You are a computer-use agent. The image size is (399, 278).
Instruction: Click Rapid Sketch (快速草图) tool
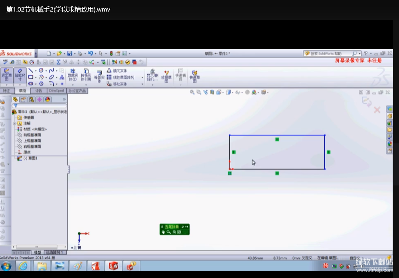(x=195, y=76)
